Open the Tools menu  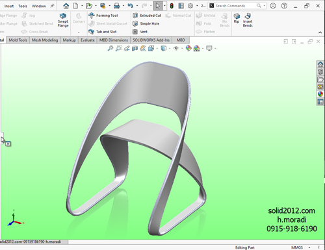23,6
